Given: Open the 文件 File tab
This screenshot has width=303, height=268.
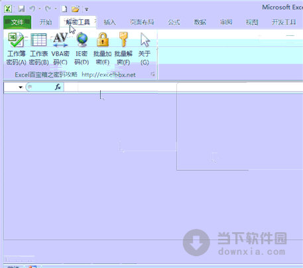Looking at the screenshot, I should [x=17, y=22].
